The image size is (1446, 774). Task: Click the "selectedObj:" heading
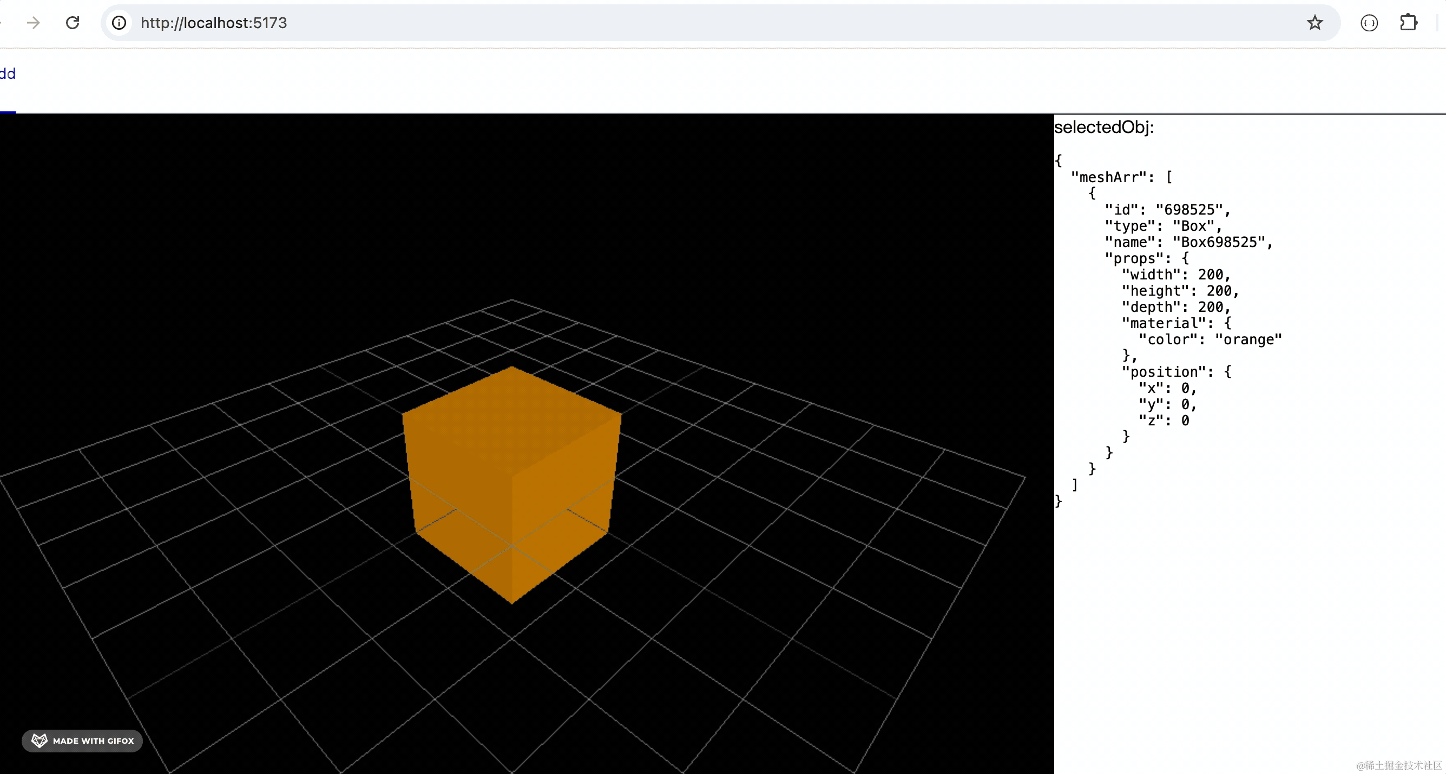(1103, 127)
